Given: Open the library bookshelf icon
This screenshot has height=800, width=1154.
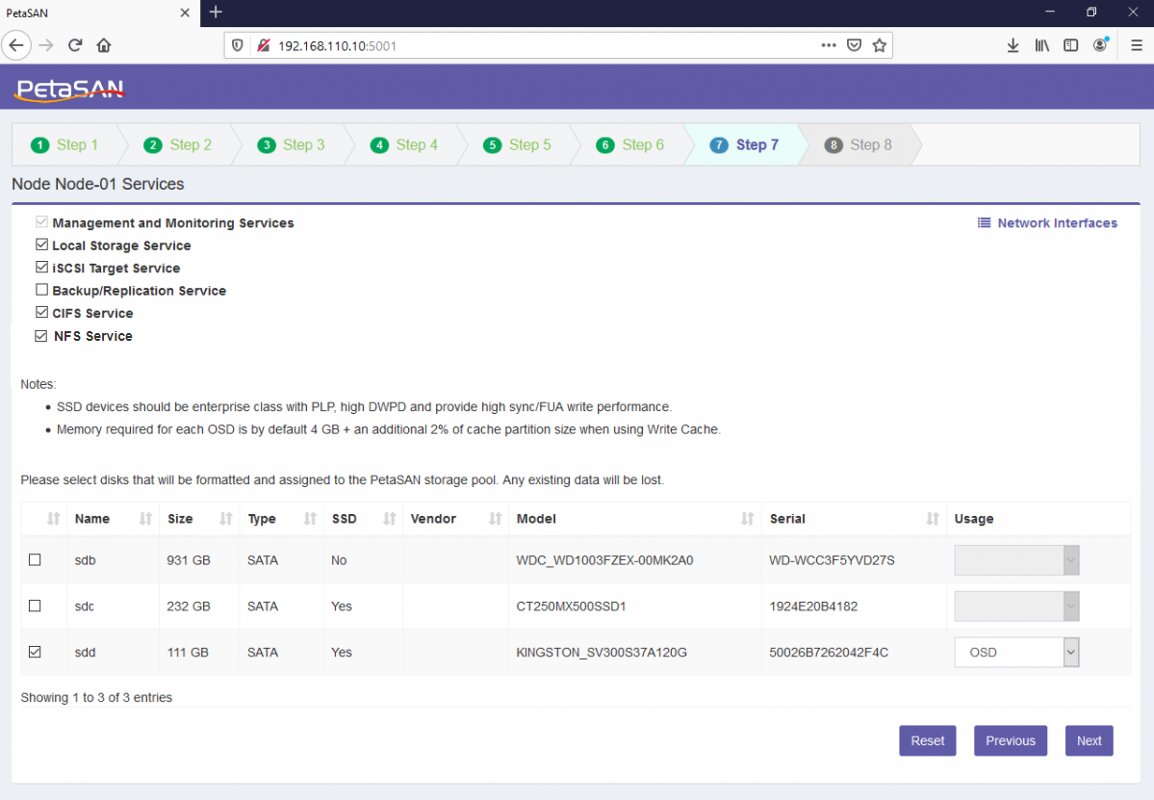Looking at the screenshot, I should coord(1042,45).
